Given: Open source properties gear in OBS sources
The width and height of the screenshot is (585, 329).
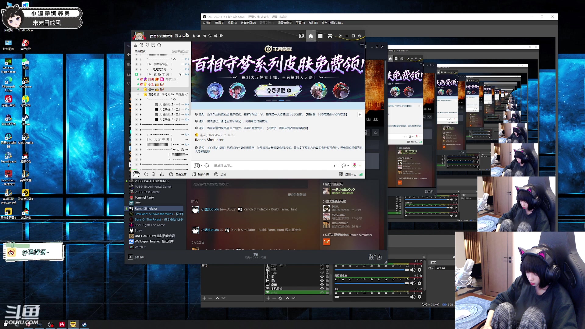Looking at the screenshot, I should coord(280,298).
